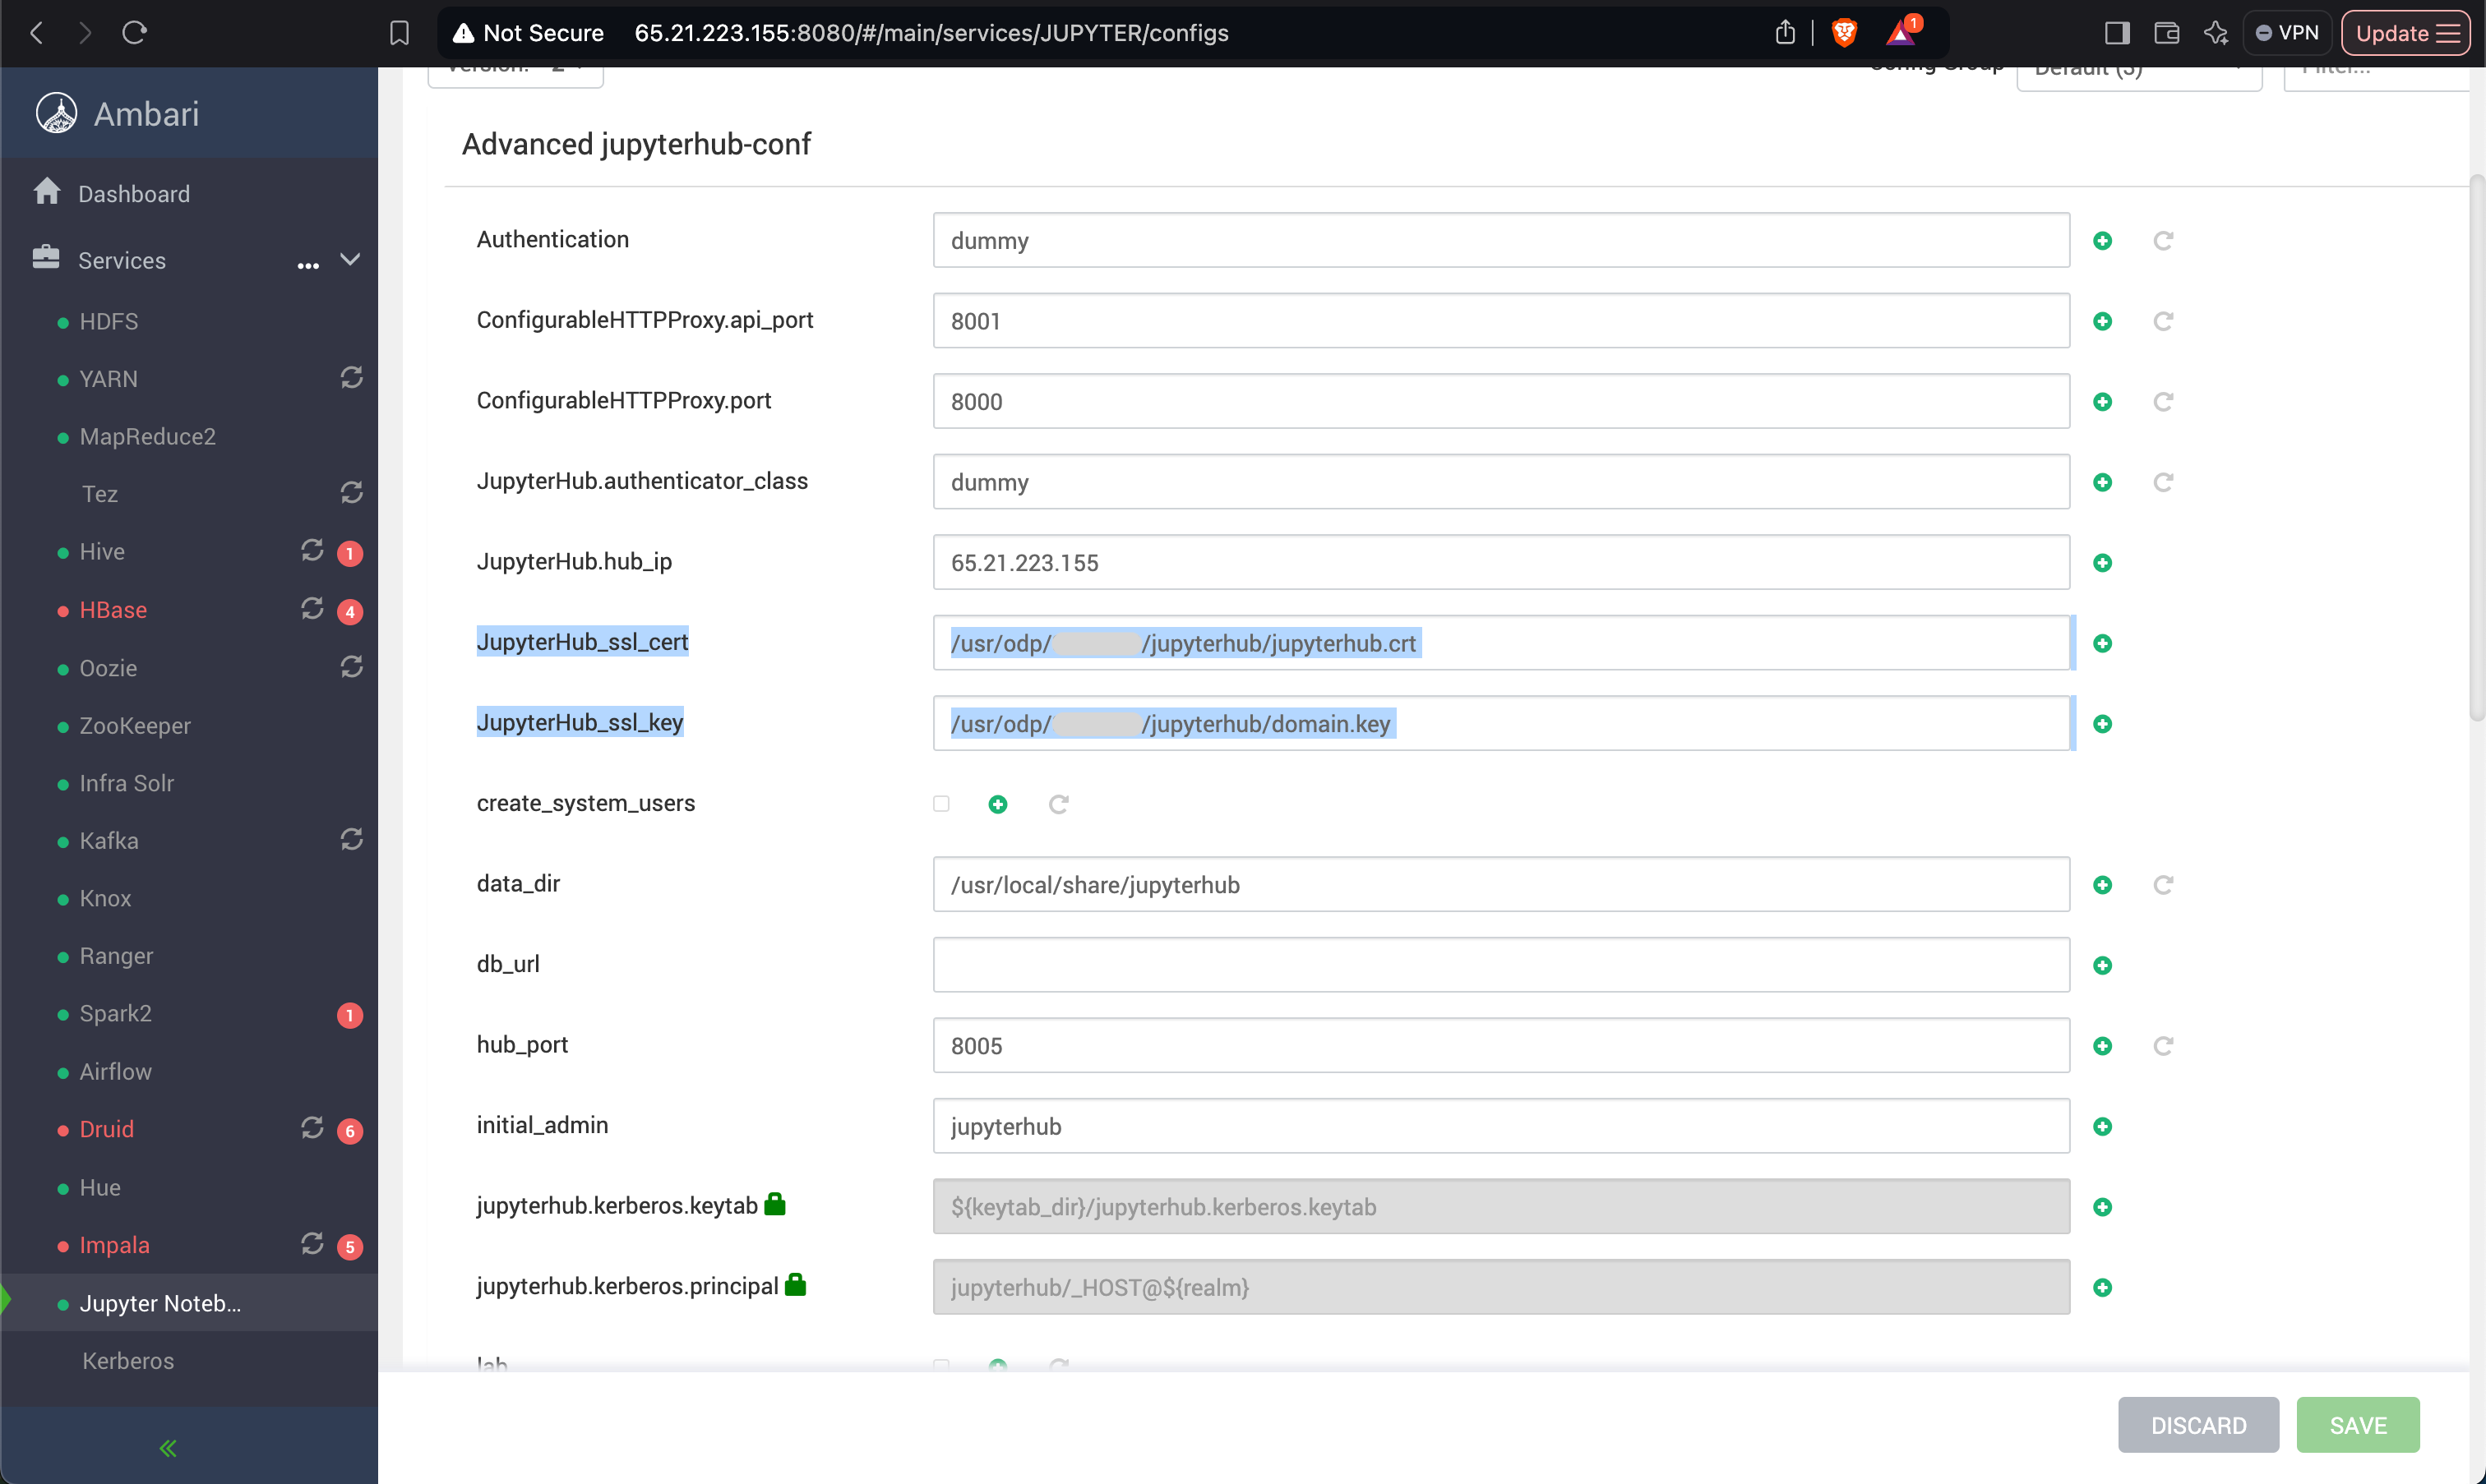Viewport: 2486px width, 1484px height.
Task: Click the browser Update button
Action: [2406, 33]
